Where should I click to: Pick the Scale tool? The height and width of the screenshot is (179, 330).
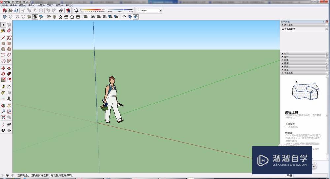pyautogui.click(x=3, y=80)
